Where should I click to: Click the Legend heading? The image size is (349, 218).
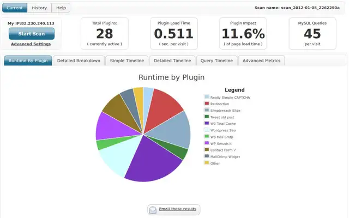tap(234, 90)
